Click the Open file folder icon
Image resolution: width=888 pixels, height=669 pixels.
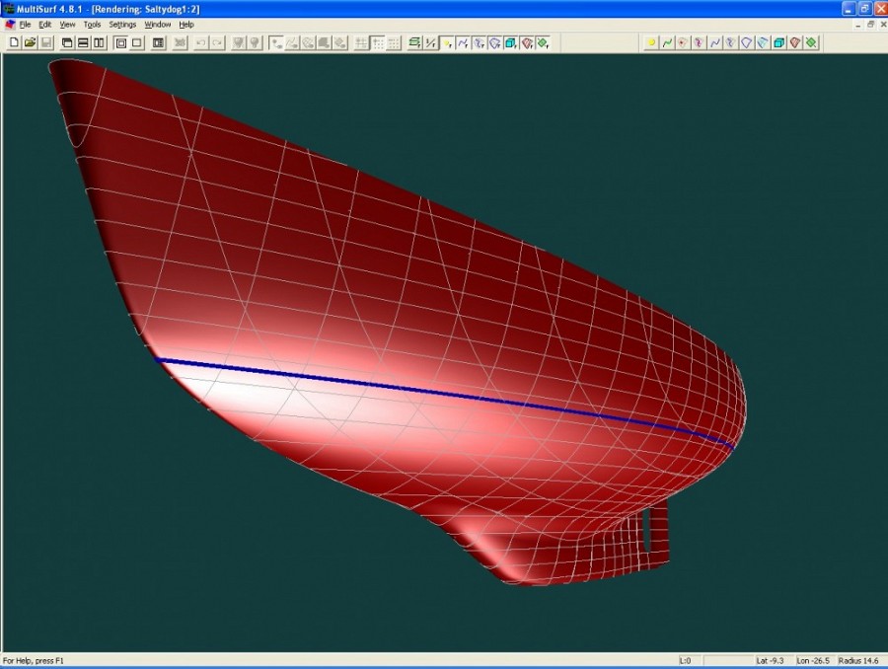[30, 42]
